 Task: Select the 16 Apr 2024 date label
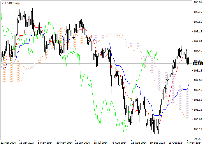click(x=27, y=143)
